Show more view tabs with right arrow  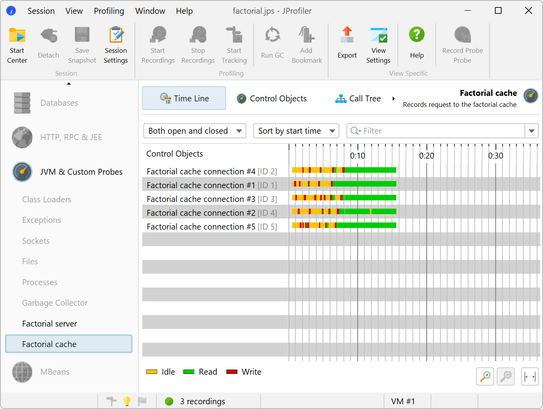[x=393, y=99]
